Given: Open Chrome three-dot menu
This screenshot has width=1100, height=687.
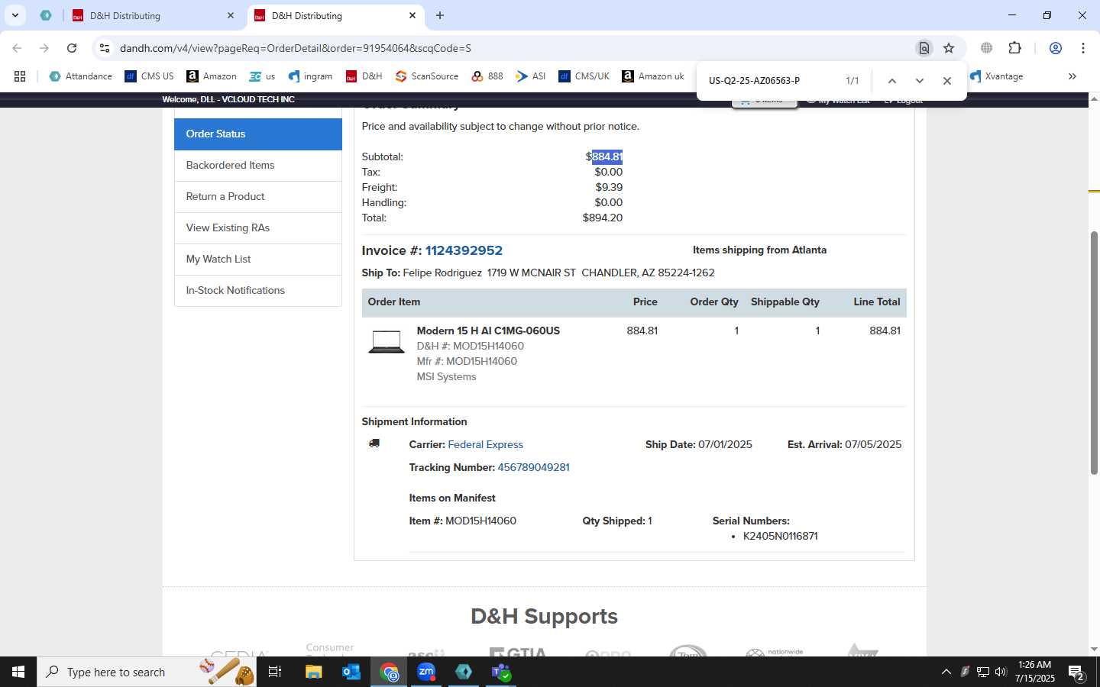Looking at the screenshot, I should point(1083,48).
